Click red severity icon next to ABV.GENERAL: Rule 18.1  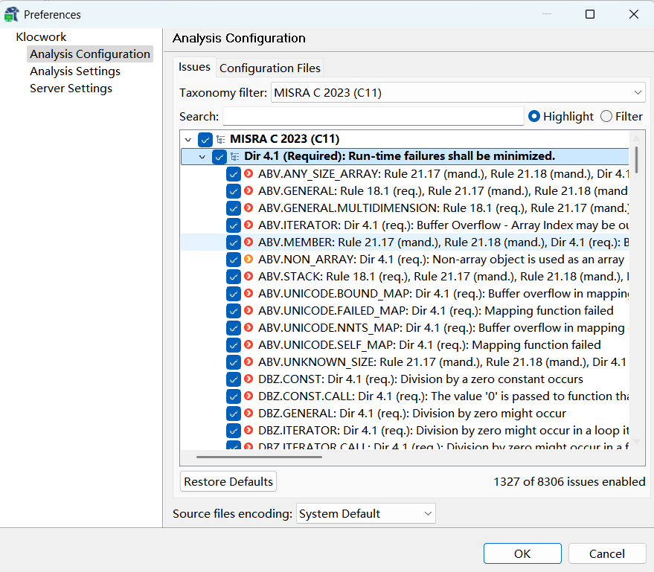tap(249, 190)
